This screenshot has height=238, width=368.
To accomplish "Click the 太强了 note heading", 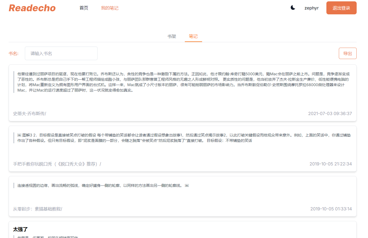I will coord(21,230).
